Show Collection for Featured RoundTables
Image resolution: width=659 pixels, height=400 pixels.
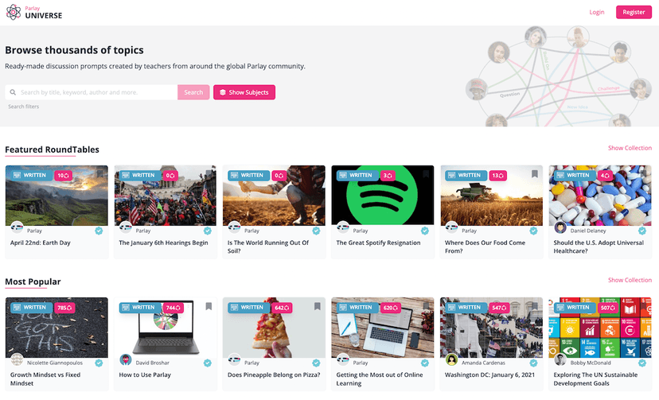click(630, 148)
